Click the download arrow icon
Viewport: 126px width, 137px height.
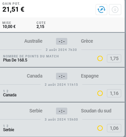(115, 10)
